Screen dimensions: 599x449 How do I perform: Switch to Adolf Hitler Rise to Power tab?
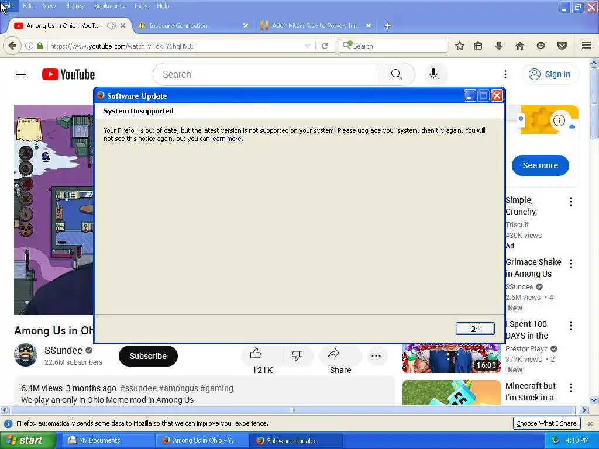[315, 26]
